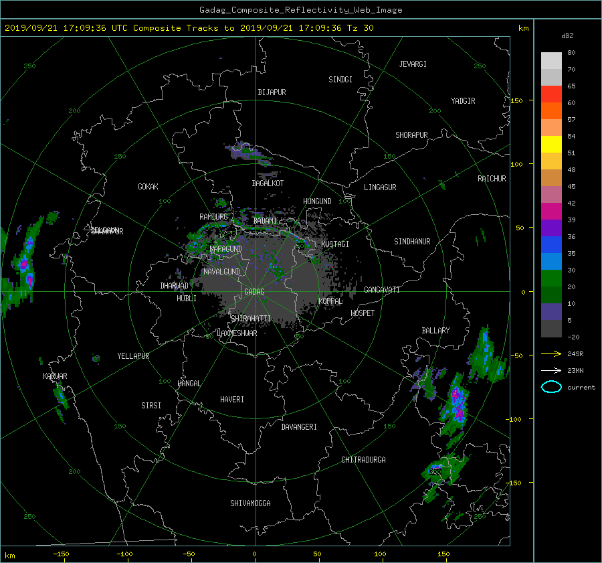The height and width of the screenshot is (563, 602).
Task: Click the light gray 80 dBZ swatch
Action: 551,60
